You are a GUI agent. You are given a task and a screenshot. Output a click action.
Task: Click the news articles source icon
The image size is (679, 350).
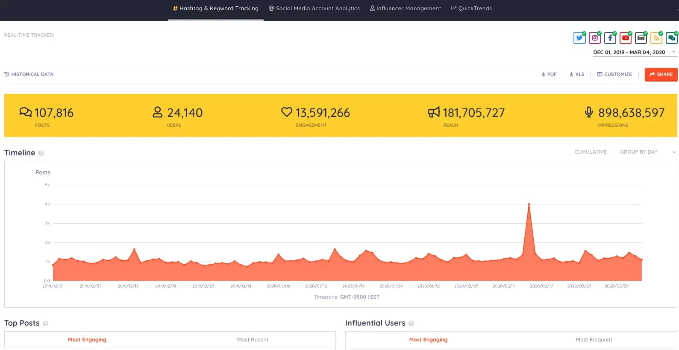[641, 38]
